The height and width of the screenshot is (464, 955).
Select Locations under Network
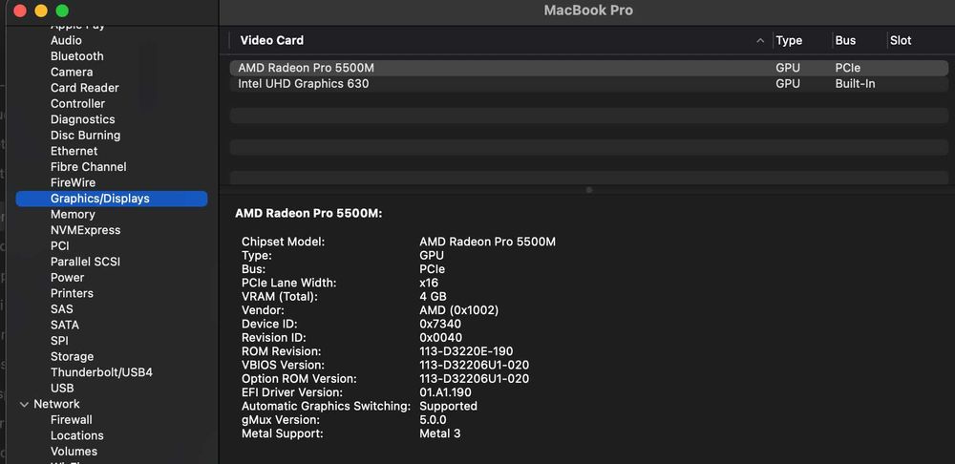point(76,436)
